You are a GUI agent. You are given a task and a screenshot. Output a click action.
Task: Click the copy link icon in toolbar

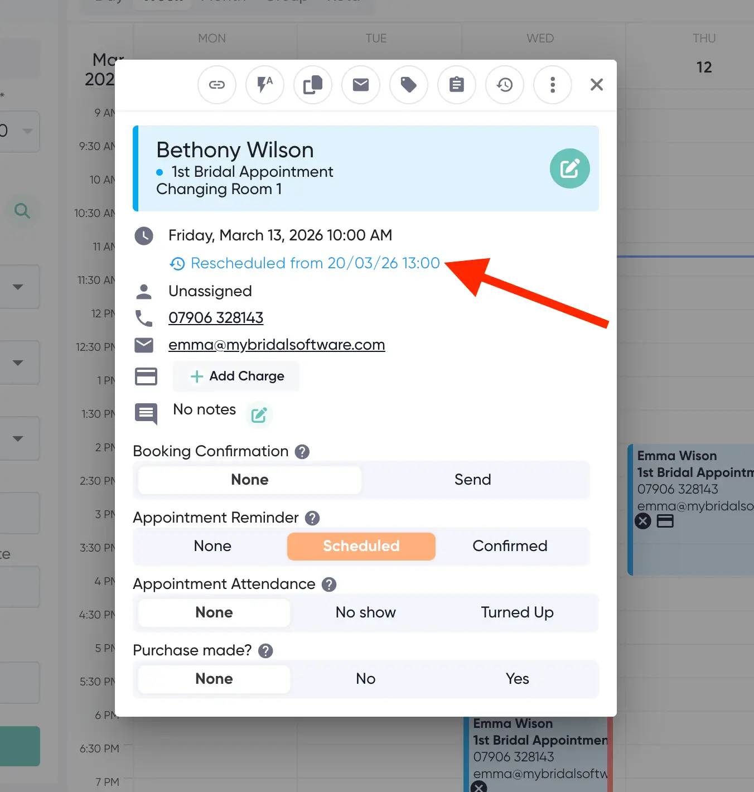point(217,85)
